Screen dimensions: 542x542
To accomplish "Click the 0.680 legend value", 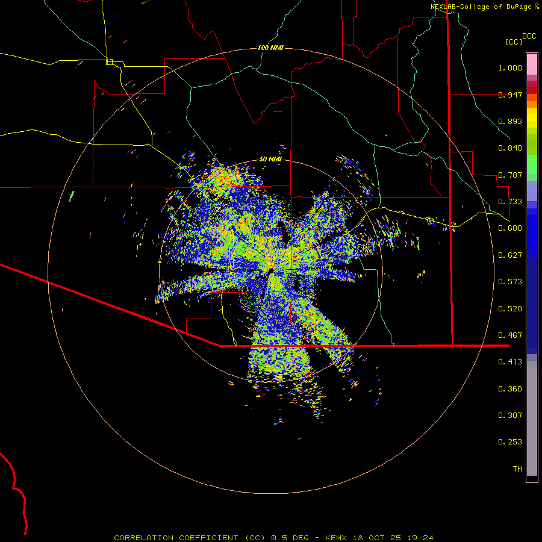I will [510, 228].
